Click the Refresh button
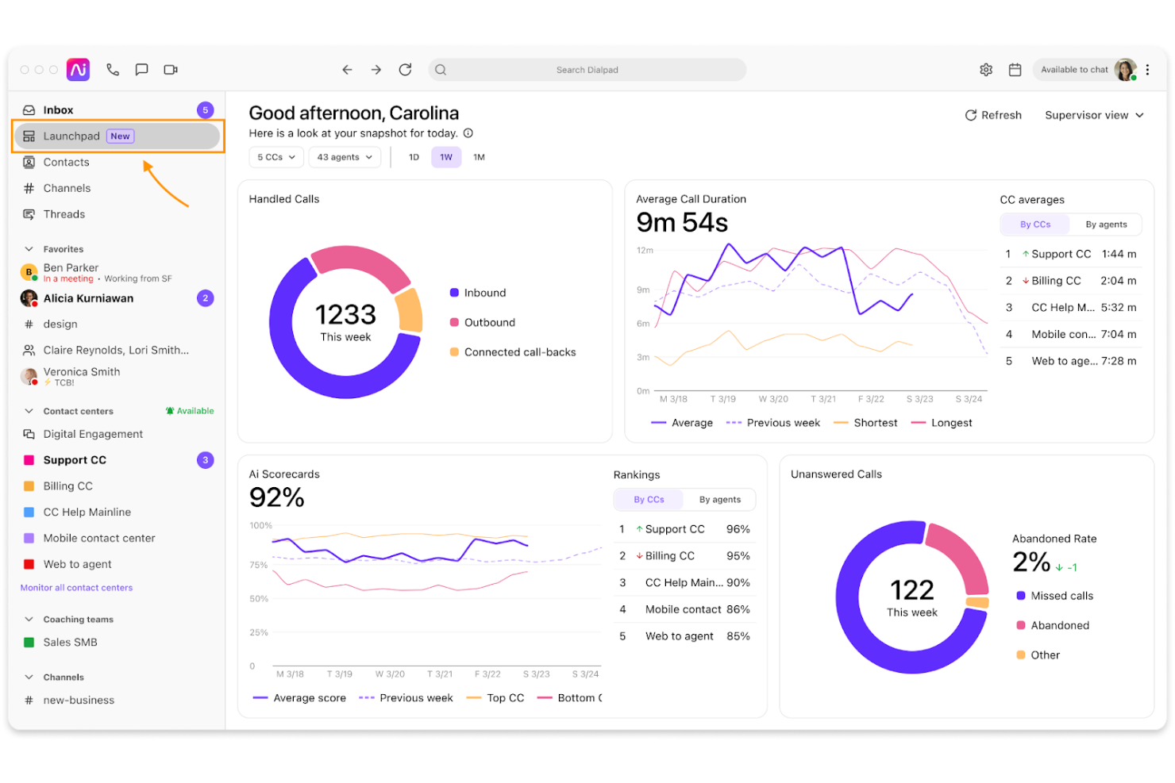Screen dimensions: 1175x783 [x=993, y=115]
